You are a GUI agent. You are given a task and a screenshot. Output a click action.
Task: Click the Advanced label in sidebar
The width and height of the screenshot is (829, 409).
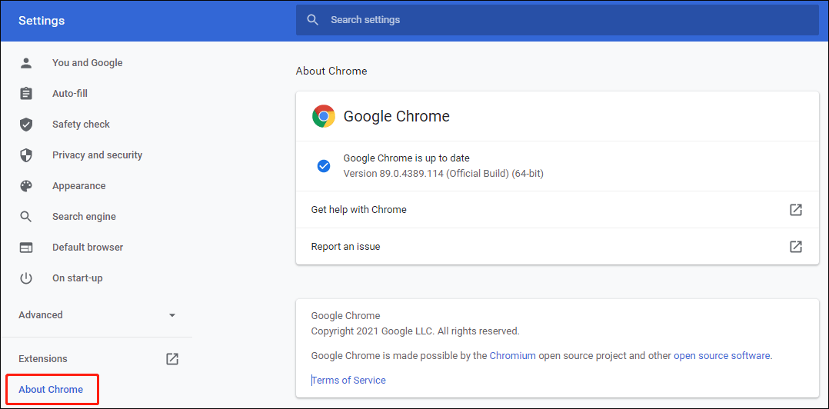[x=41, y=315]
